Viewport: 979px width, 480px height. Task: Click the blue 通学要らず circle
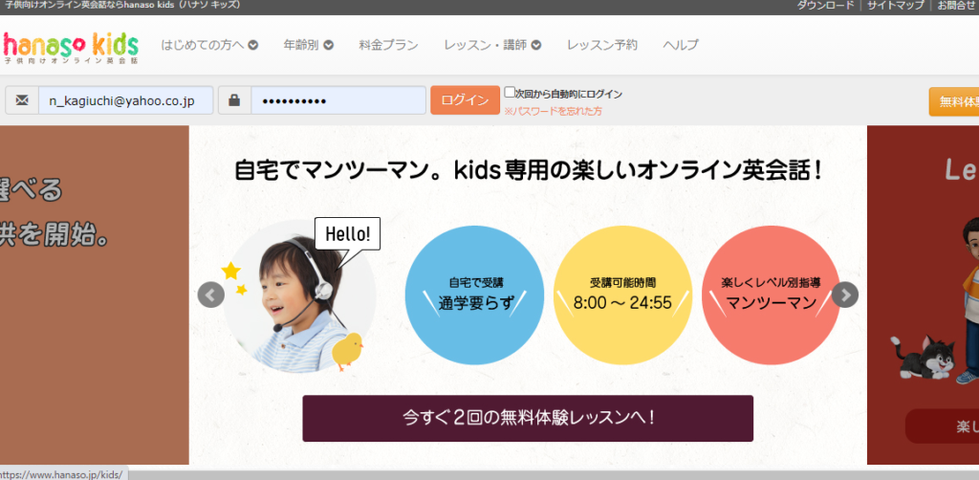tap(475, 295)
